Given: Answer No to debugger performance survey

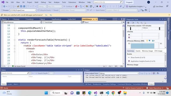Looking at the screenshot, I should pyautogui.click(x=51, y=15).
